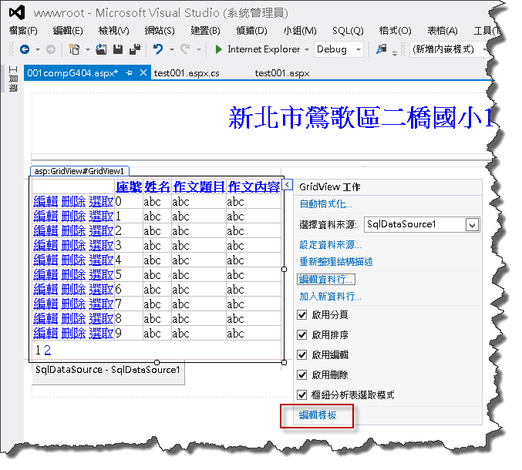
Task: Click the Visual Studio logo icon
Action: click(17, 12)
